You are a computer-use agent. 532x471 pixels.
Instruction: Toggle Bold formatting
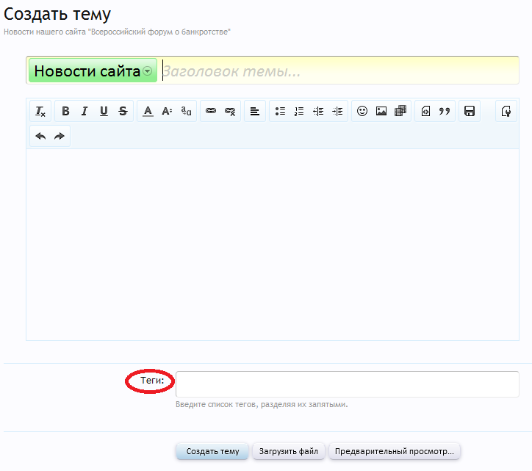[65, 111]
